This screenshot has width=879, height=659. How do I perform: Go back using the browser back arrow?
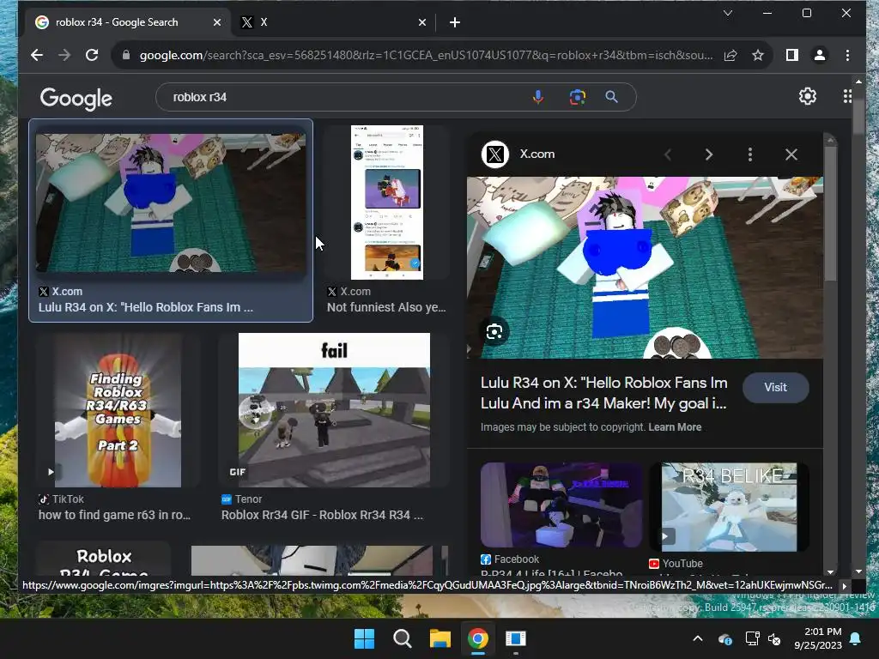[x=37, y=55]
